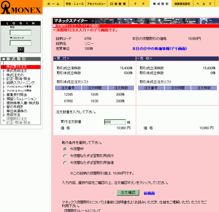The image size is (219, 212).
Task: Open 株式売却注文 in the sidebar
Action: click(x=17, y=71)
